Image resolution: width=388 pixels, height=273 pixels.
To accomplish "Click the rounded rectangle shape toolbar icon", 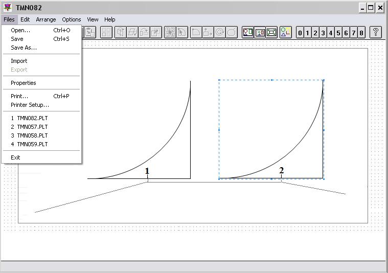I will [x=232, y=32].
